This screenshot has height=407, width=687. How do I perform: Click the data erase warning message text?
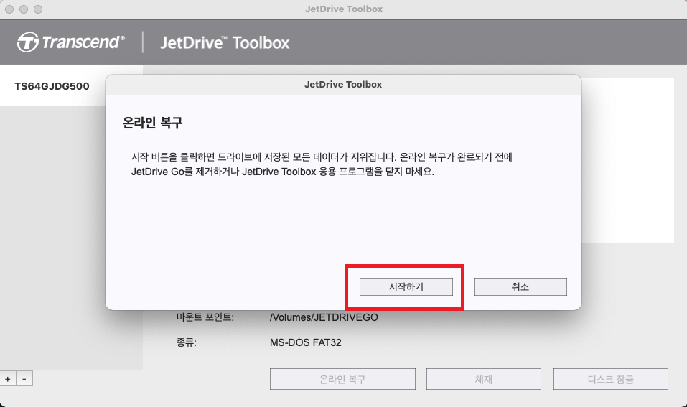[322, 164]
